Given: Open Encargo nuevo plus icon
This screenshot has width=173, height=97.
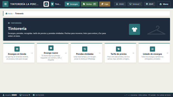Looking at the screenshot, I should [51, 48].
